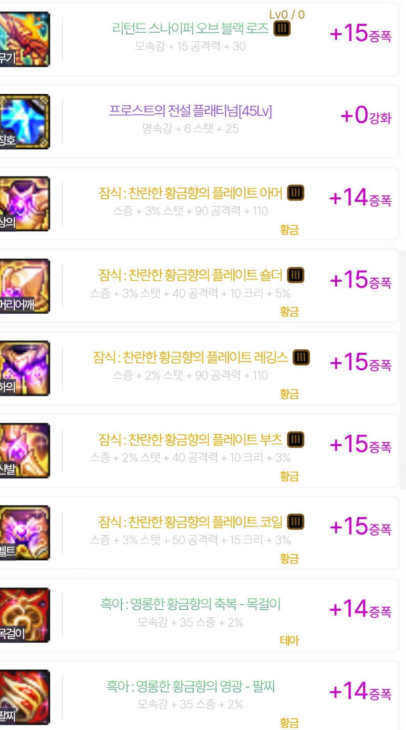This screenshot has width=406, height=730.
Task: Open 잠식: 찬란한 황금향의 플레이트 숄더 entry
Action: pyautogui.click(x=191, y=275)
